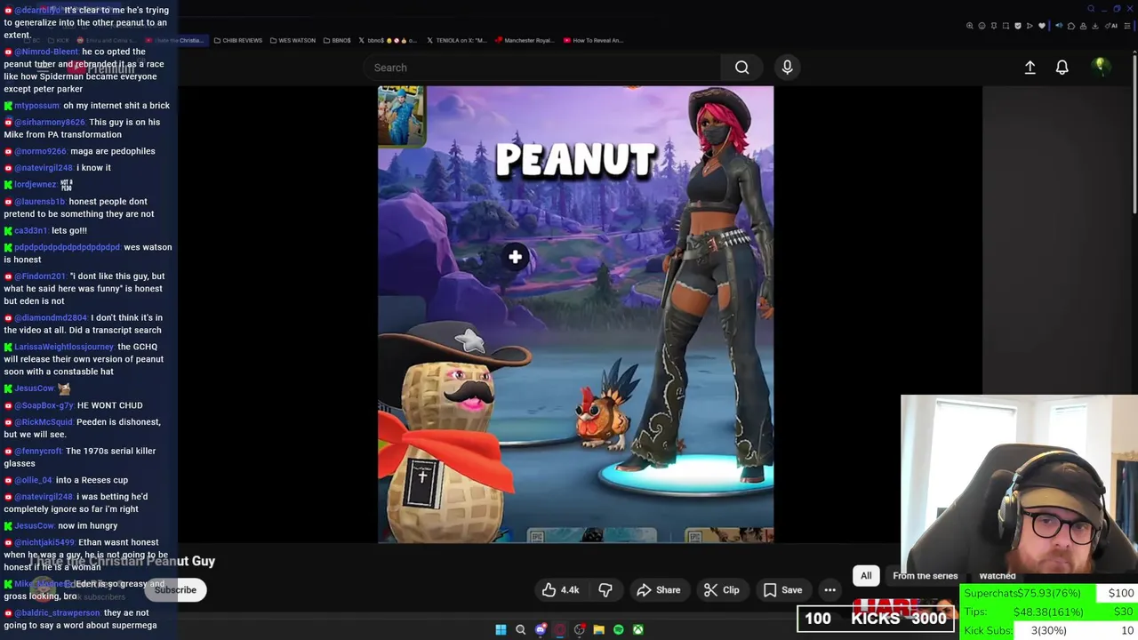The width and height of the screenshot is (1138, 640).
Task: Click the Peanut shorts video player
Action: [x=575, y=314]
